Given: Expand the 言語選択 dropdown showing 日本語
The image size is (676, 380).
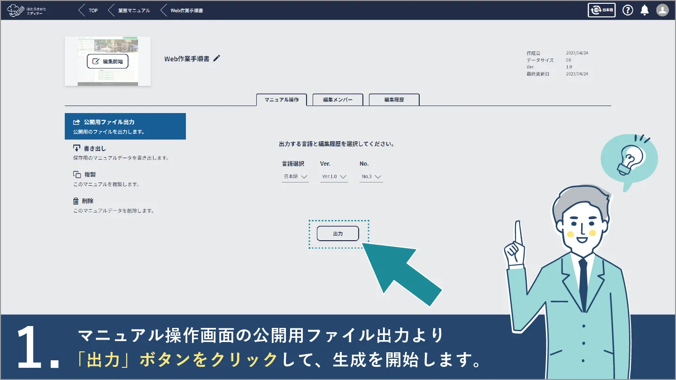Looking at the screenshot, I should point(295,177).
